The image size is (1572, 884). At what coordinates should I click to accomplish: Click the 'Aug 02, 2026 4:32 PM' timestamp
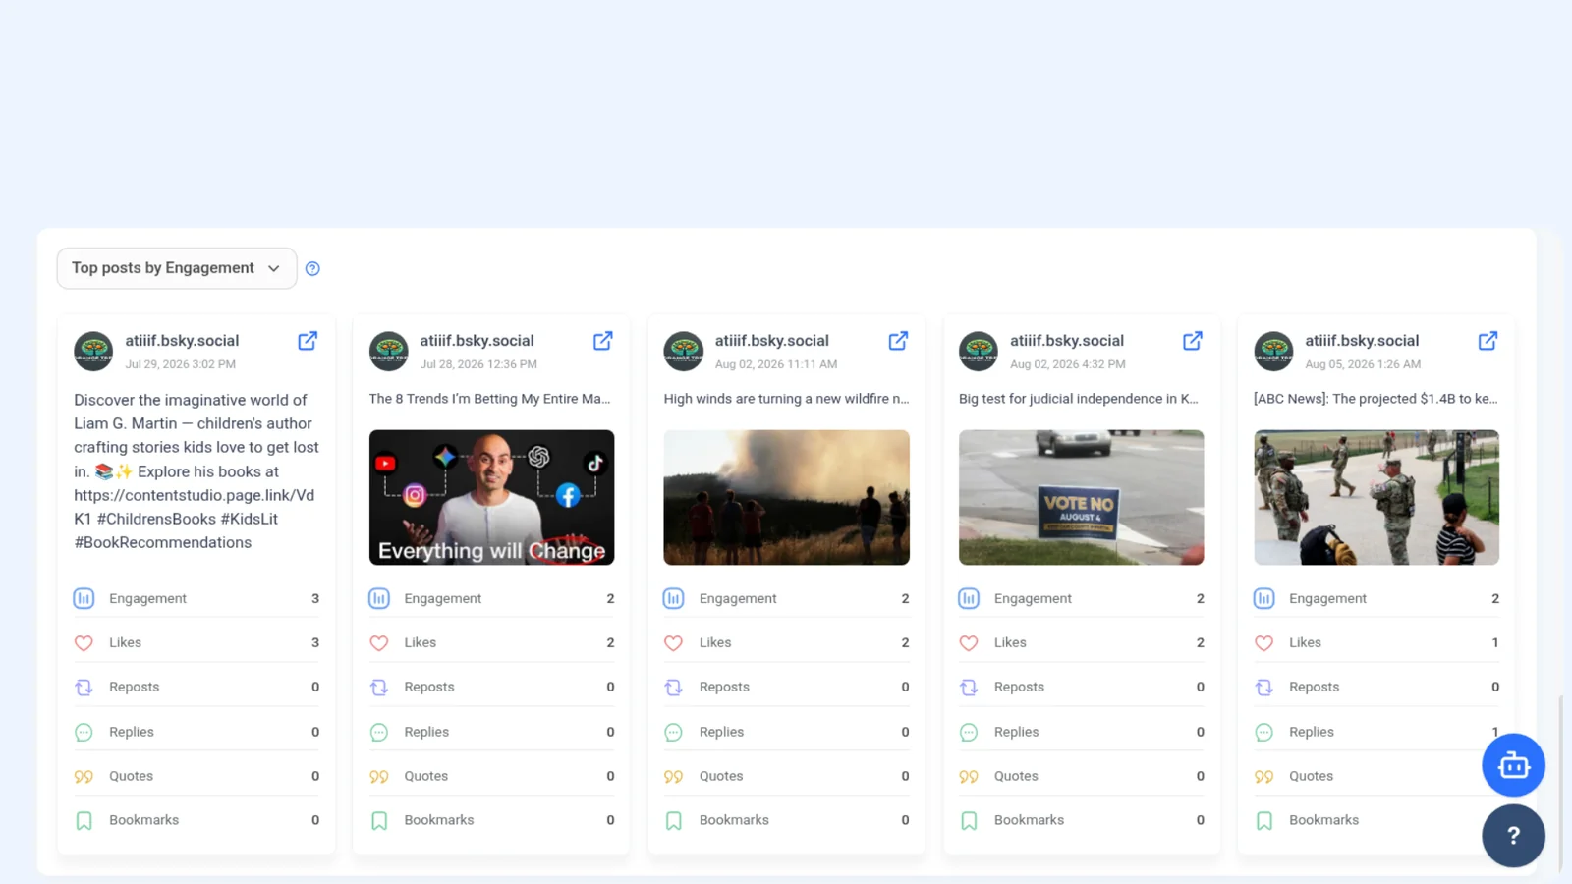pos(1068,364)
